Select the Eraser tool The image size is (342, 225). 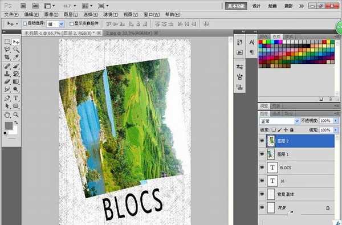click(7, 81)
